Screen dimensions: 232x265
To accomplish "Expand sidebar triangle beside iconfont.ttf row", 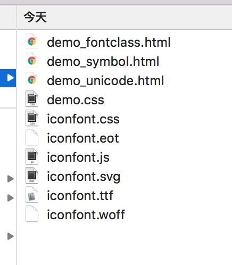I will 11,198.
